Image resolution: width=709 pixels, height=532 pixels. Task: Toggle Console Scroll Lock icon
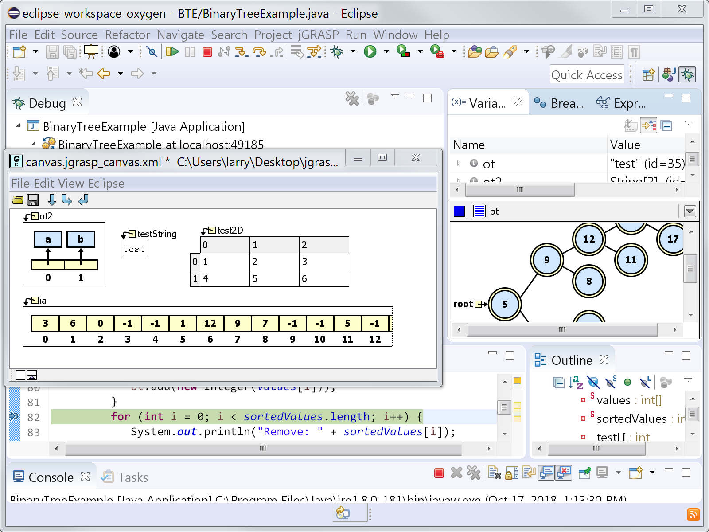click(x=512, y=473)
